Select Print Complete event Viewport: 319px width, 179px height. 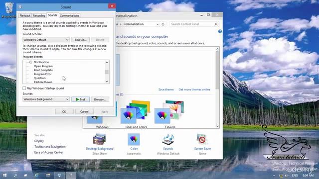click(43, 70)
